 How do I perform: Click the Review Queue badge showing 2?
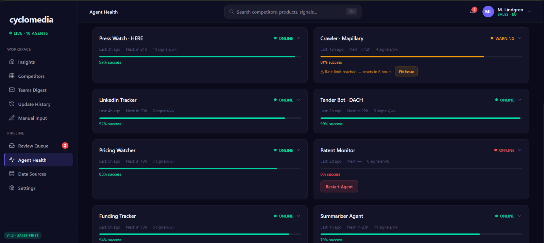[x=65, y=146]
